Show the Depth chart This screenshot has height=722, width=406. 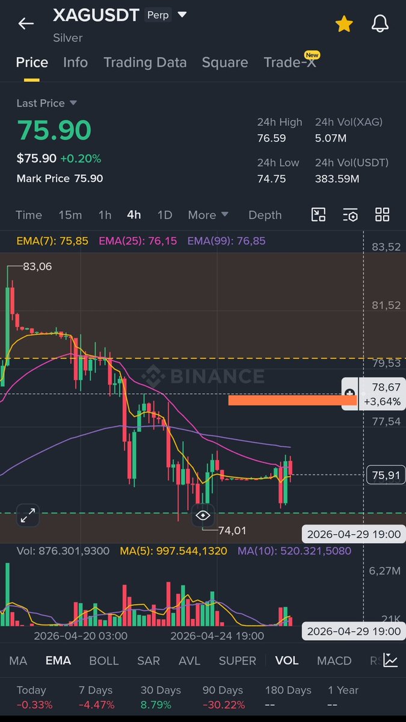coord(265,215)
